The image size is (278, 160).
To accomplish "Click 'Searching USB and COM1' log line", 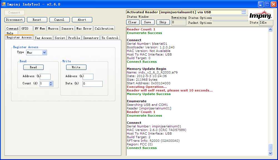I will [147, 105].
